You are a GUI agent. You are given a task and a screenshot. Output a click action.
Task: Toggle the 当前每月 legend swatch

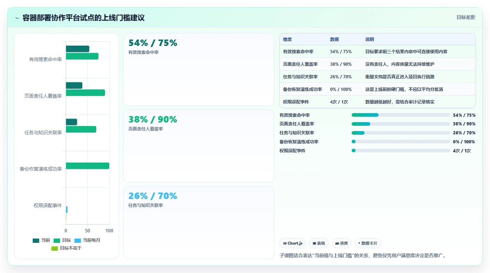pyautogui.click(x=78, y=240)
